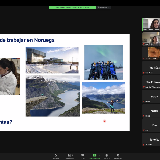This screenshot has height=160, width=160.
Task: Open the Security shield icon
Action: click(x=56, y=155)
